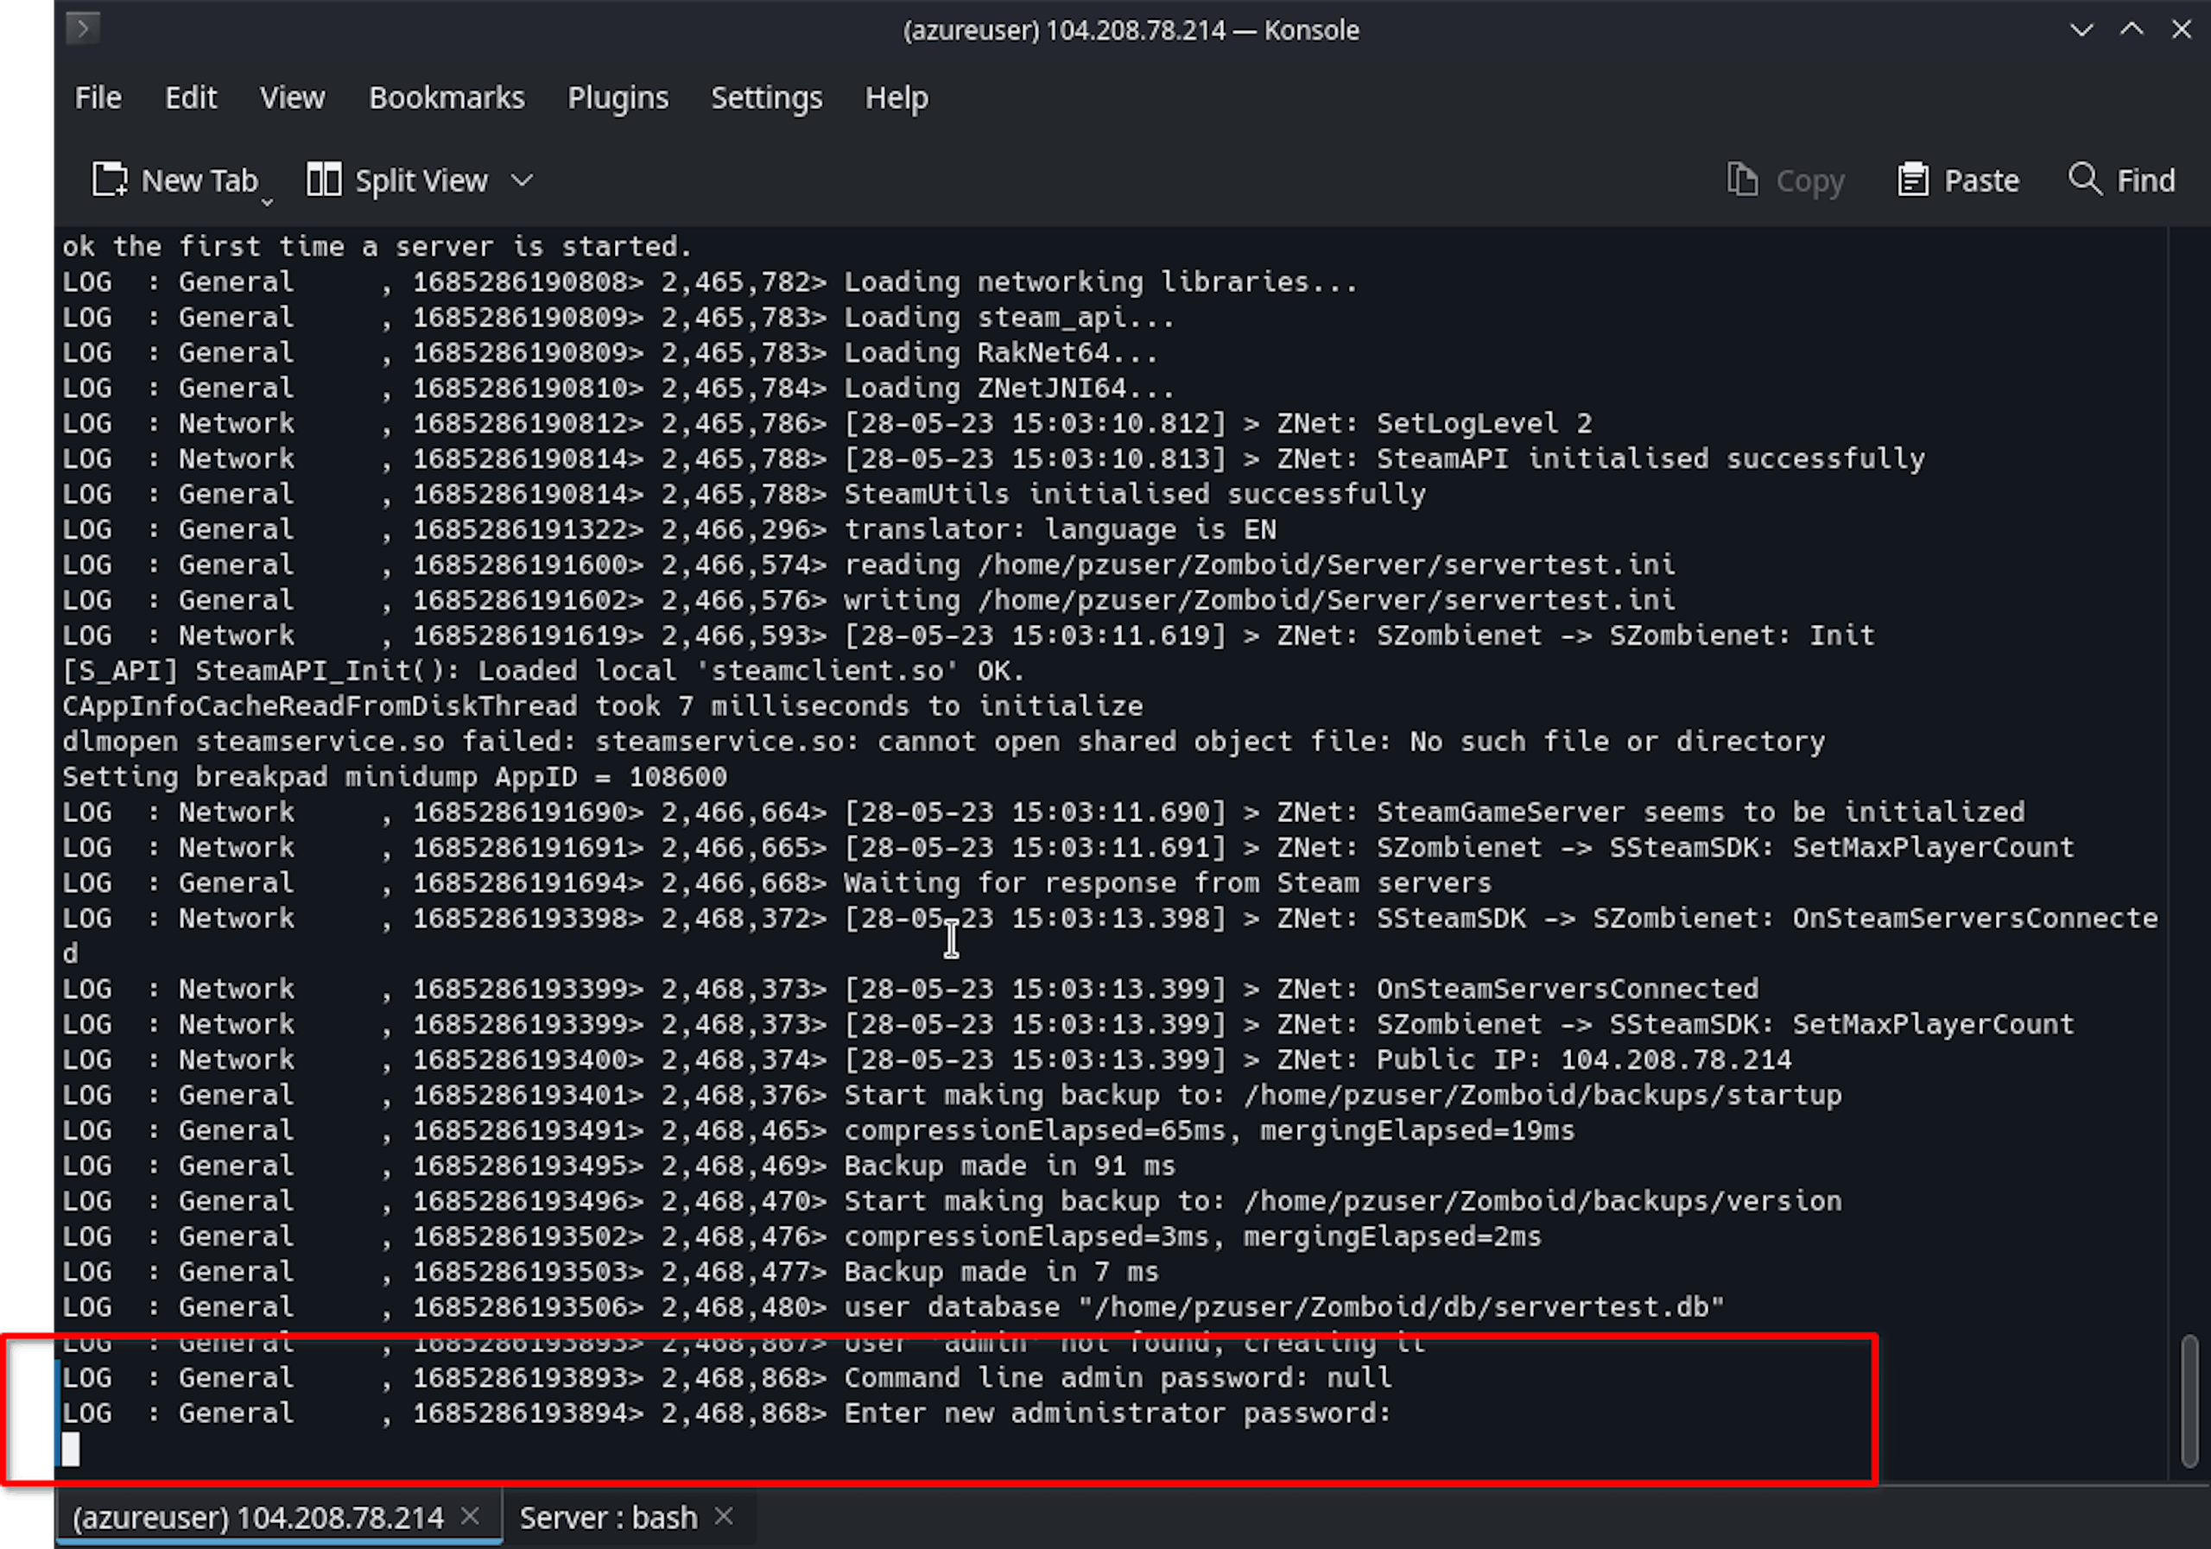The image size is (2211, 1549).
Task: Open the Settings menu
Action: [767, 98]
